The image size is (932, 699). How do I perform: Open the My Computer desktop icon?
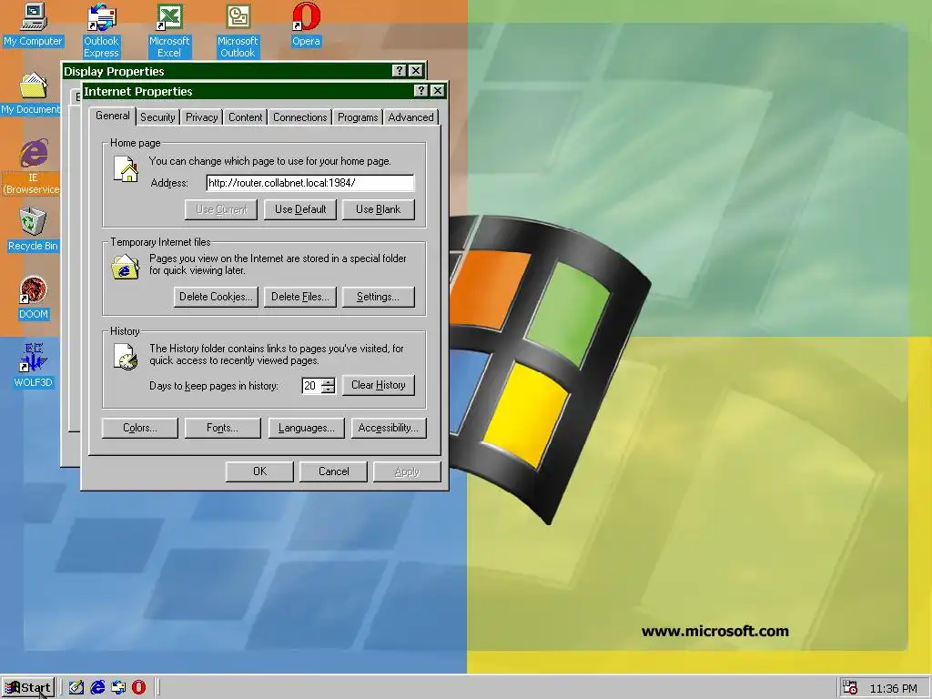coord(34,25)
